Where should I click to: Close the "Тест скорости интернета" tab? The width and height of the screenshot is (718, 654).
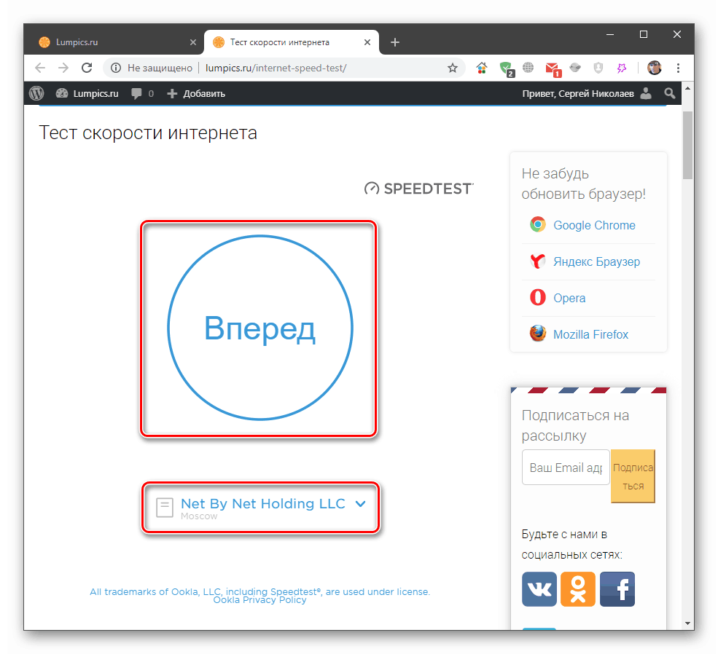point(367,42)
